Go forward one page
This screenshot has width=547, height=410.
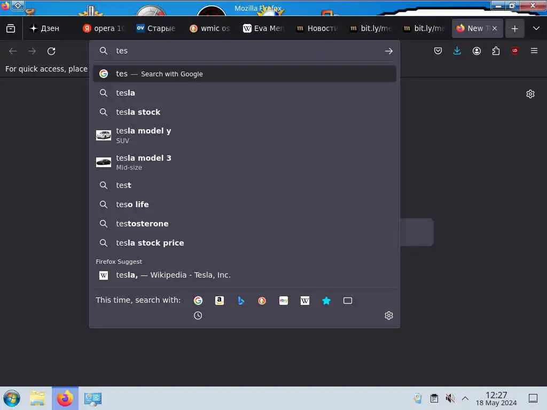(32, 51)
